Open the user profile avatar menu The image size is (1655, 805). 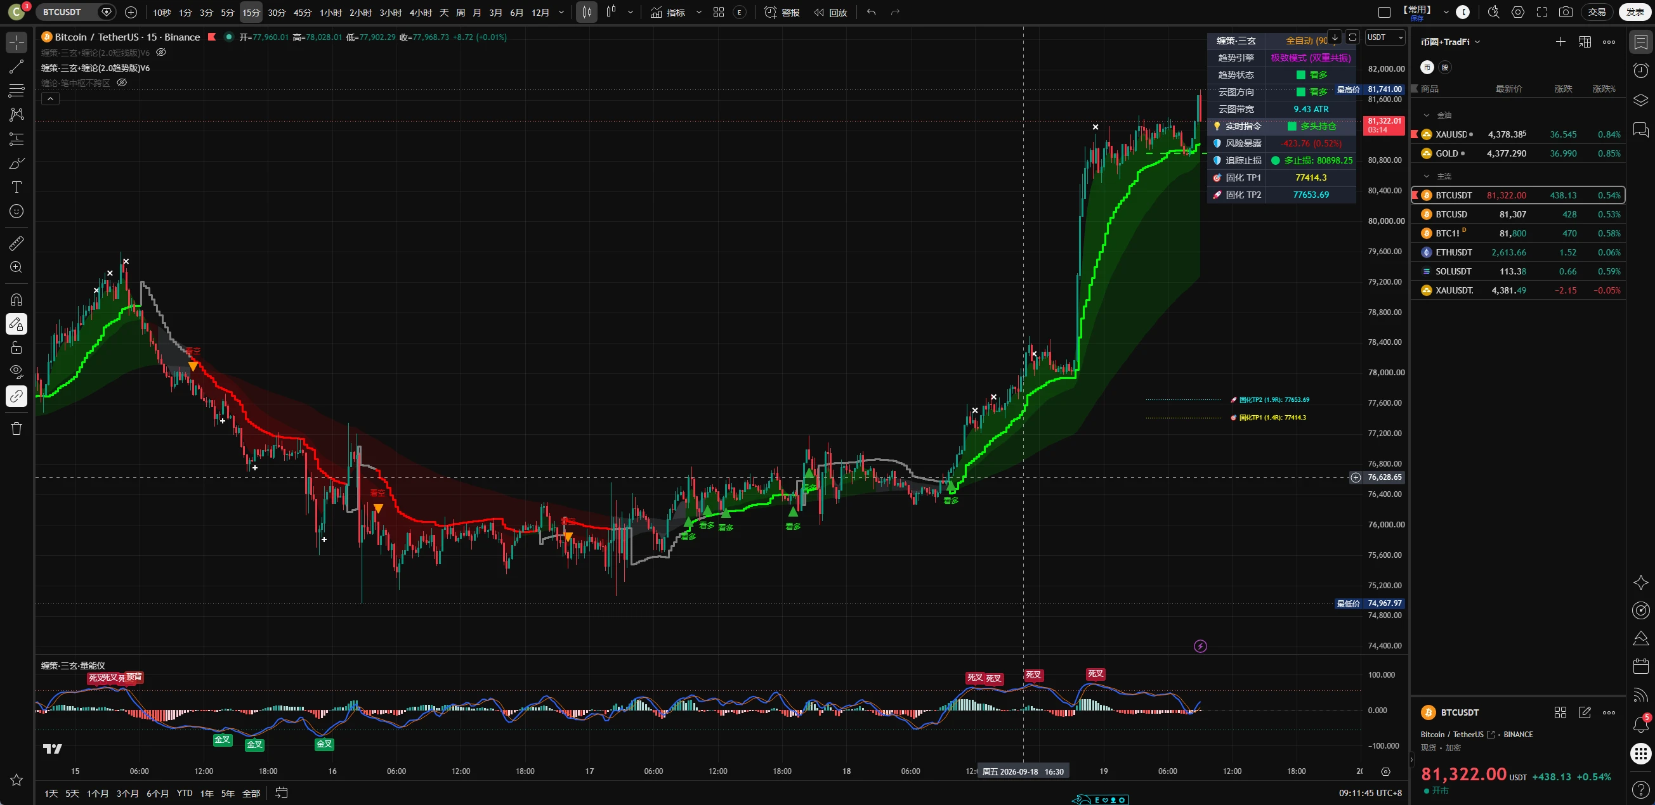click(16, 12)
